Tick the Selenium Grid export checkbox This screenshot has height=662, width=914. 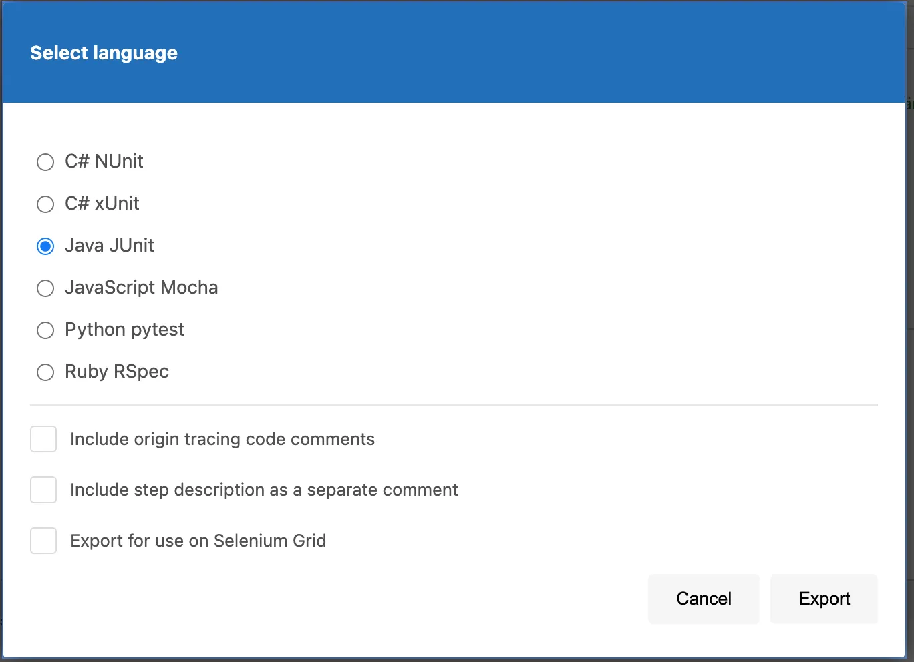pos(43,541)
